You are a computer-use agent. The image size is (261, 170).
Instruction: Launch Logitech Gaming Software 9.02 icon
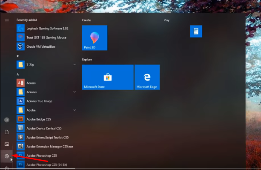(20, 29)
